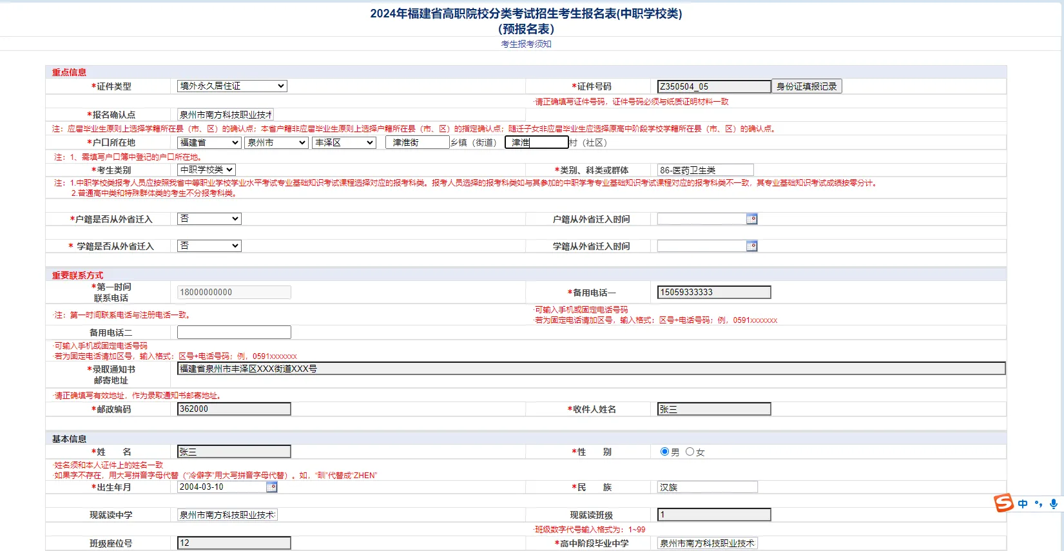Open the 考生报考须知 link
This screenshot has width=1064, height=551.
(x=526, y=44)
